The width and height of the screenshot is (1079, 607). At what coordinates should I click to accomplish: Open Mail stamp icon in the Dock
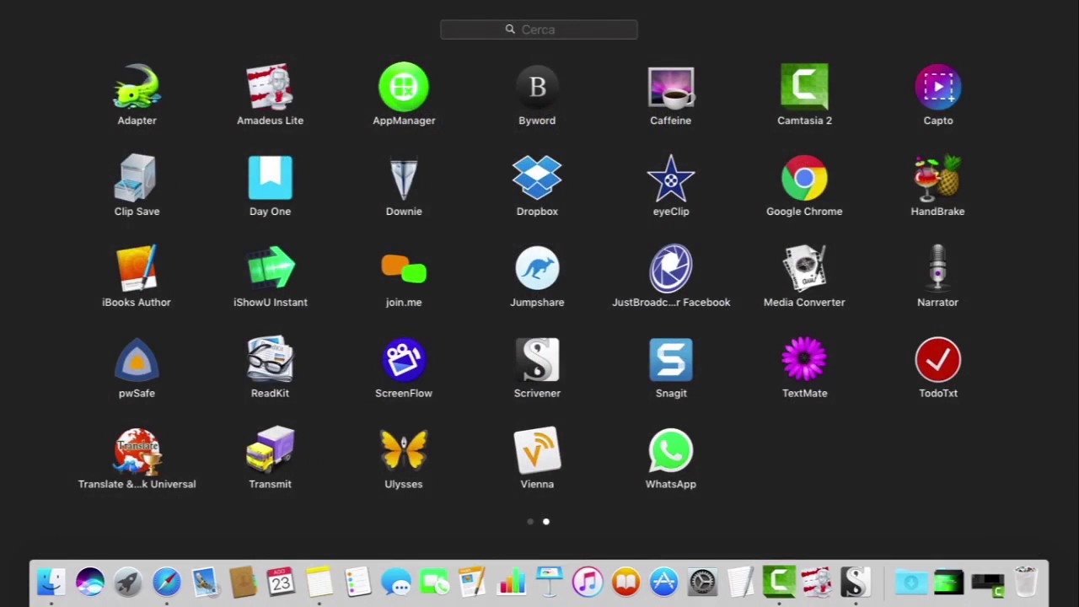click(x=205, y=582)
